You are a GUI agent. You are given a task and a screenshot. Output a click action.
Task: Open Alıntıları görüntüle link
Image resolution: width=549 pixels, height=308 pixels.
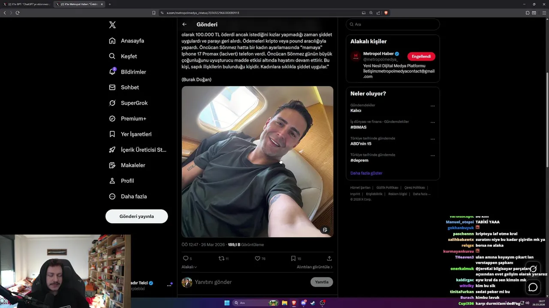[x=314, y=267]
